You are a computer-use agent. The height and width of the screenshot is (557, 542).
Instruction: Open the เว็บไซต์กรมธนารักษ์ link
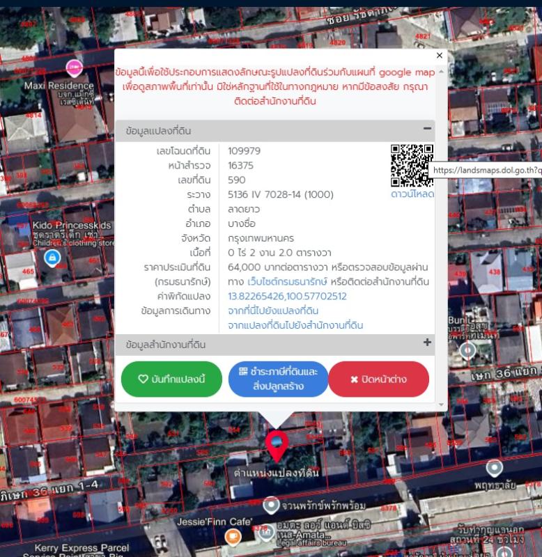[289, 281]
